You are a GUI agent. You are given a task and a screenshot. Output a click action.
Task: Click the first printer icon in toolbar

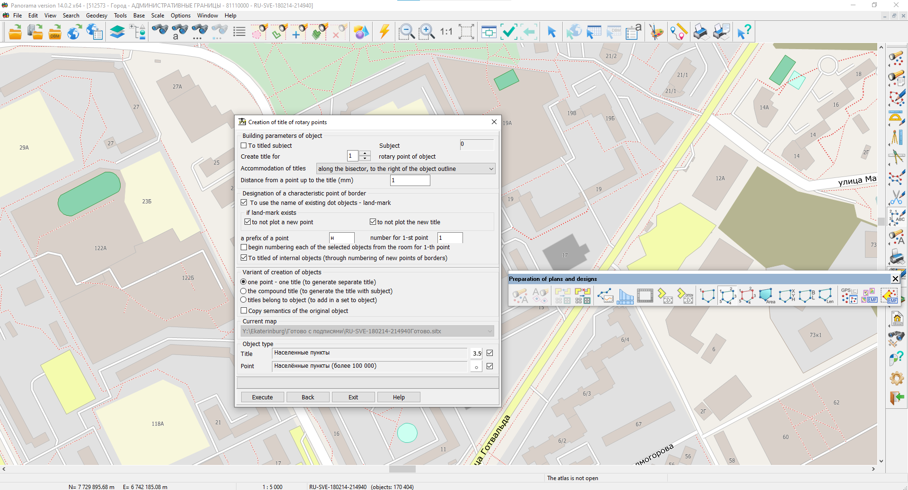pos(700,32)
